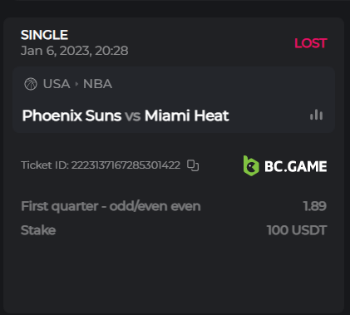Copy the Ticket ID with copy icon
This screenshot has height=315, width=350.
tap(193, 165)
